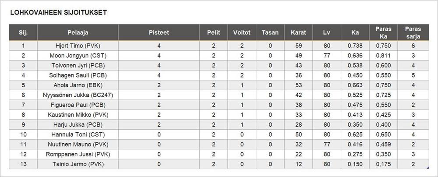
Task: Sort by the Pelaaja column header
Action: 78,32
